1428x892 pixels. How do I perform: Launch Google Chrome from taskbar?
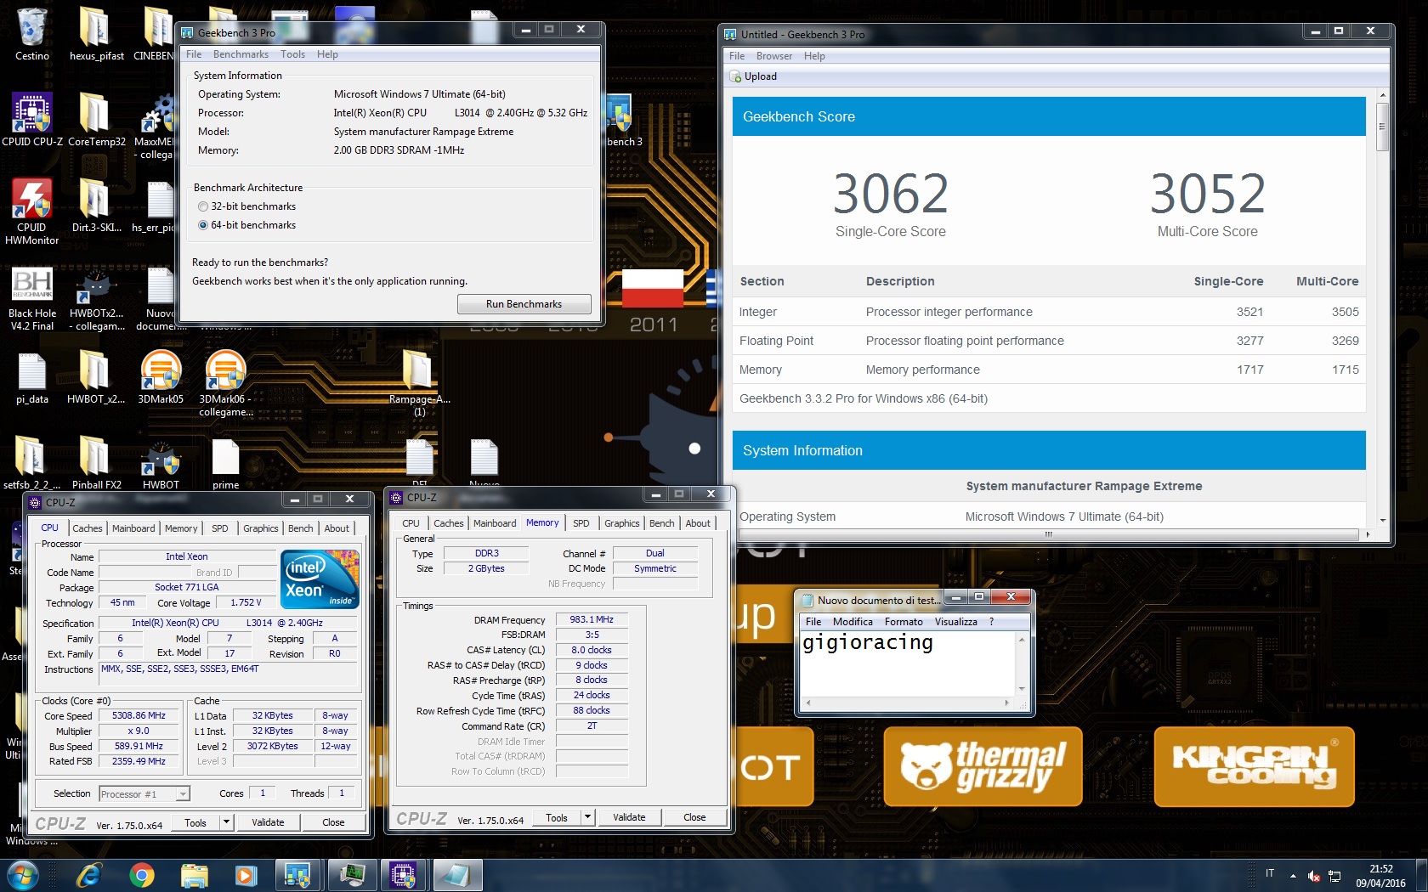(x=141, y=875)
